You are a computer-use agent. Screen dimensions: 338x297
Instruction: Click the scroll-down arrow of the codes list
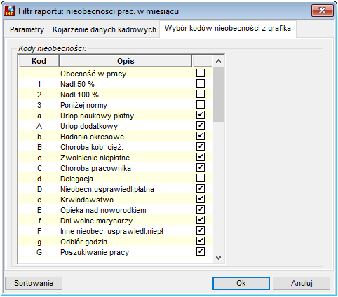(219, 258)
